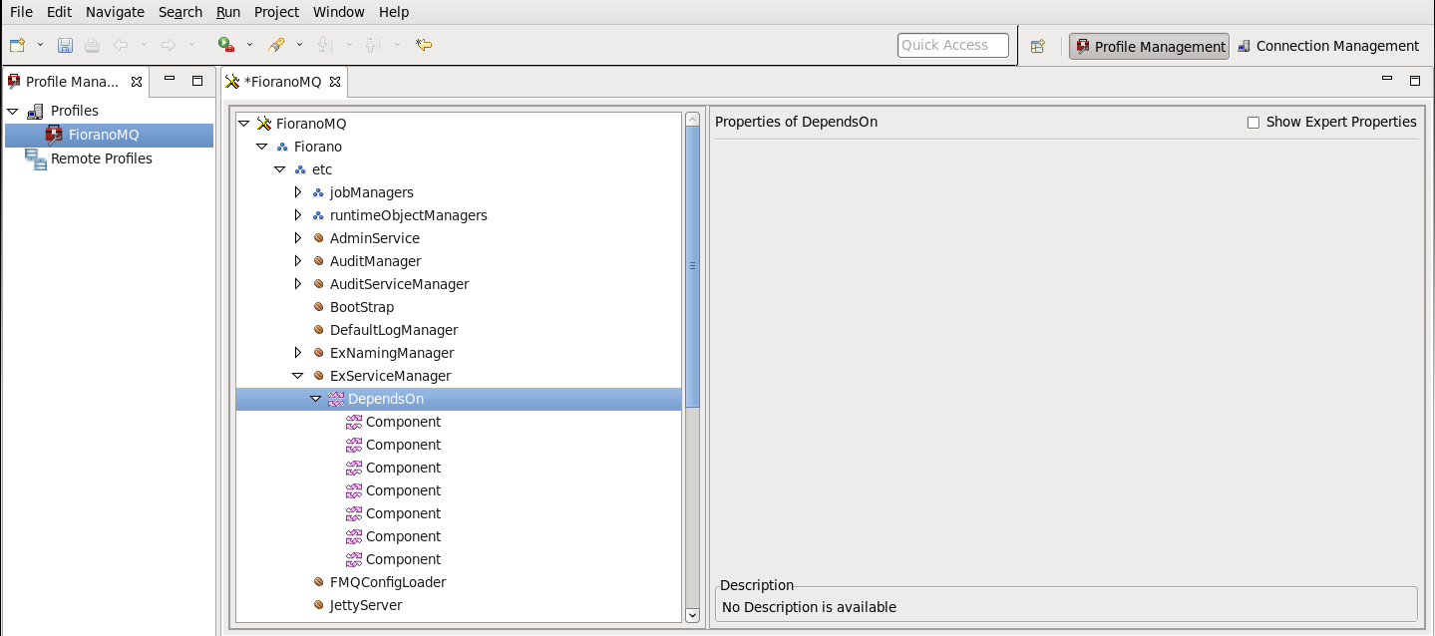Click the green Run launch icon
Viewport: 1435px width, 636px height.
coord(226,45)
